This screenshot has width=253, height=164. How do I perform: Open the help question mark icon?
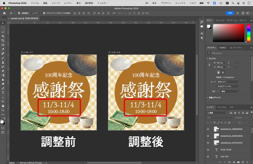tap(243, 13)
